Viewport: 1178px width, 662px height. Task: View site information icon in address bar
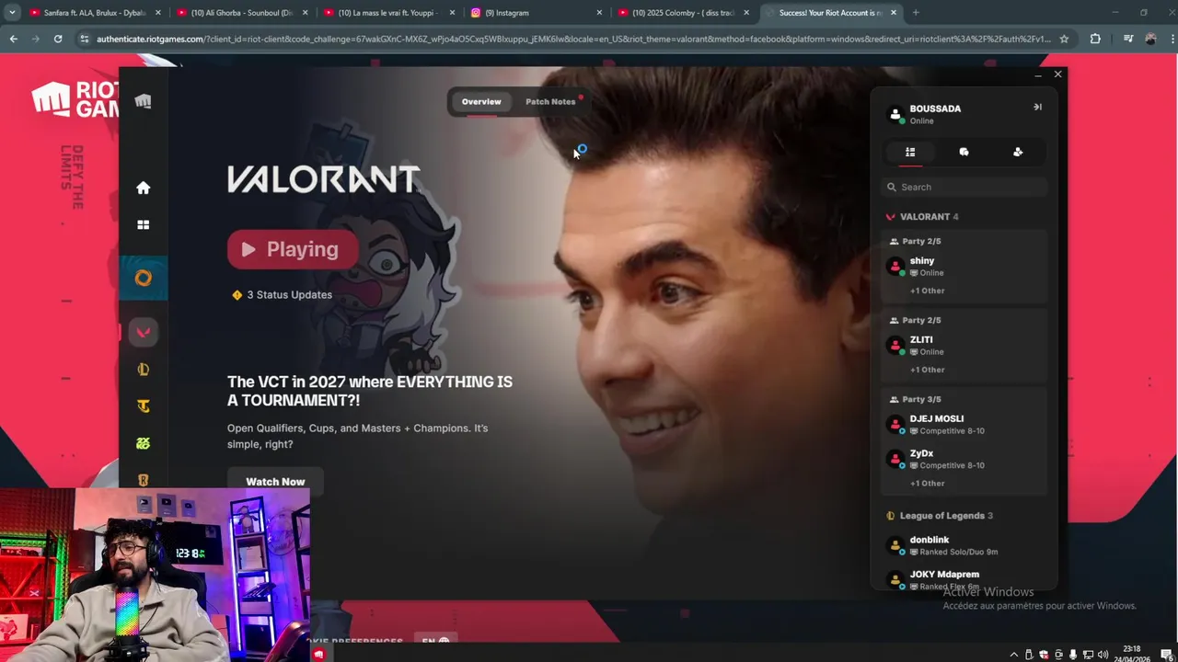pos(85,39)
